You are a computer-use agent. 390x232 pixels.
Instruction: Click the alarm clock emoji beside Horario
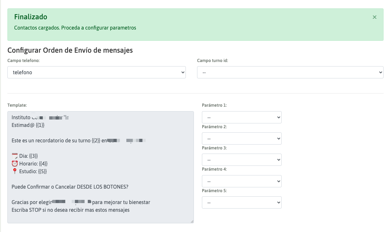point(14,164)
